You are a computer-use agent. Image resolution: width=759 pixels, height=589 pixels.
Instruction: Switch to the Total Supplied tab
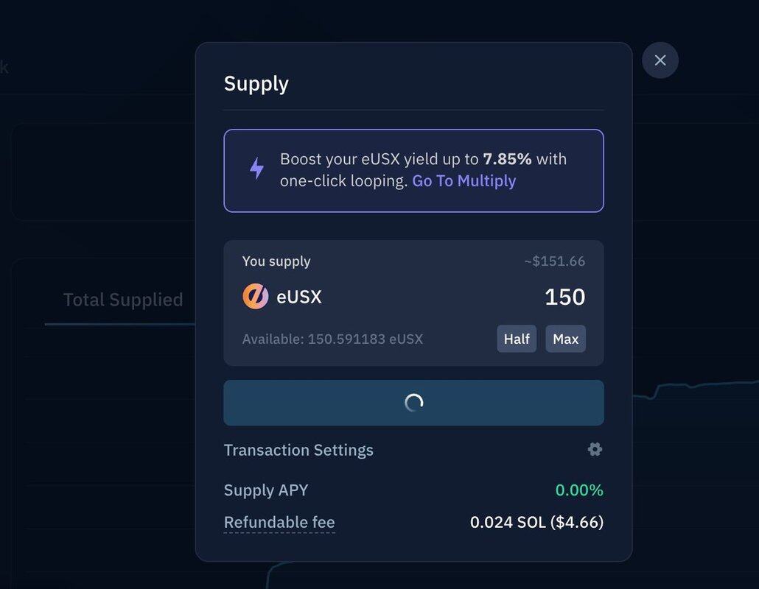click(123, 300)
